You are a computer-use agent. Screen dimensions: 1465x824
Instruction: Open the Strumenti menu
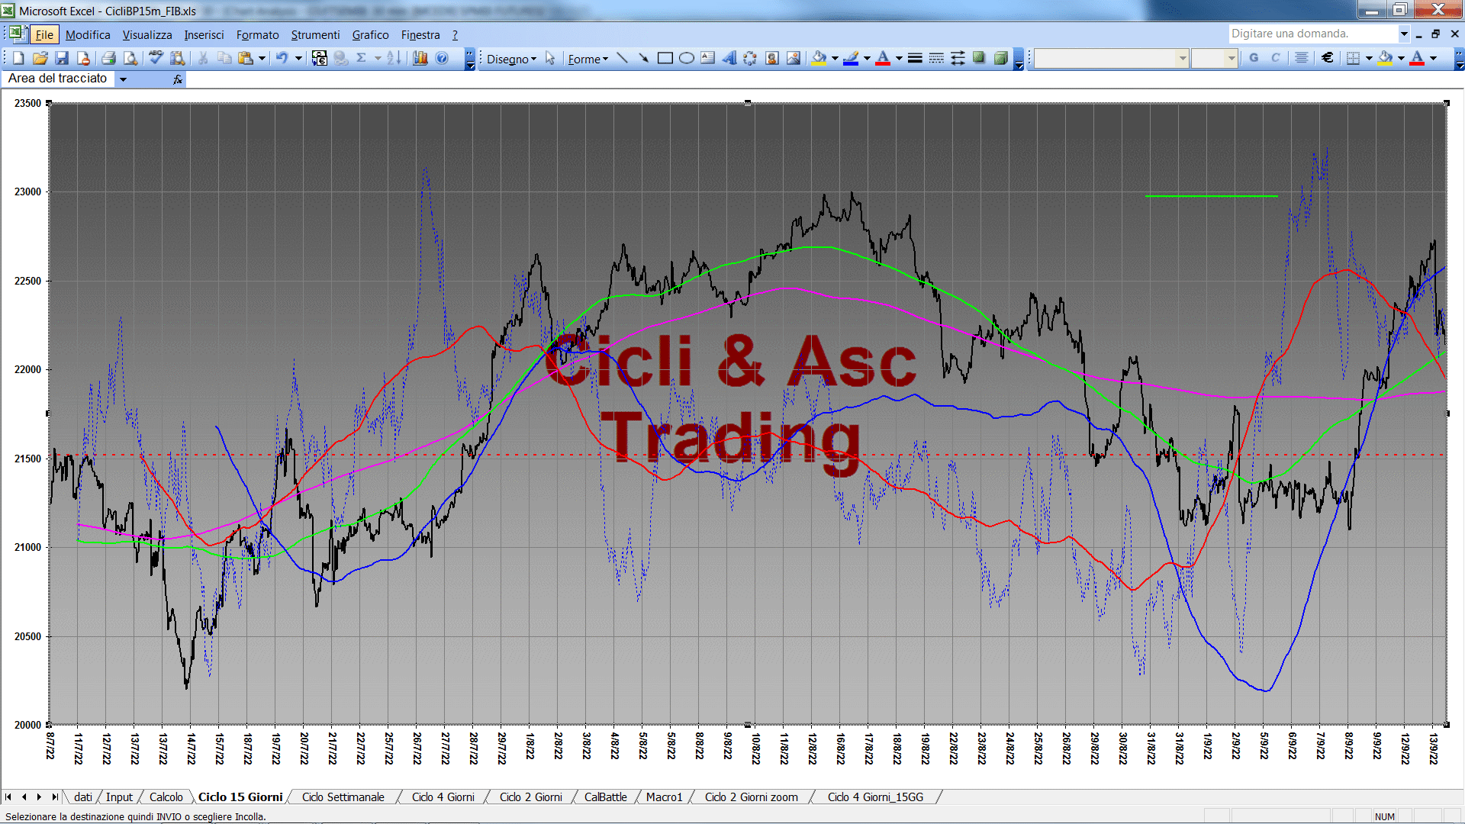(x=315, y=34)
